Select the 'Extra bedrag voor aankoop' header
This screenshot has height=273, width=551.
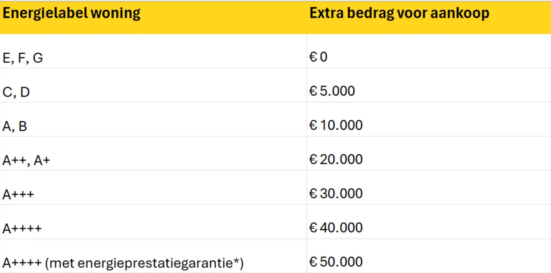429,17
